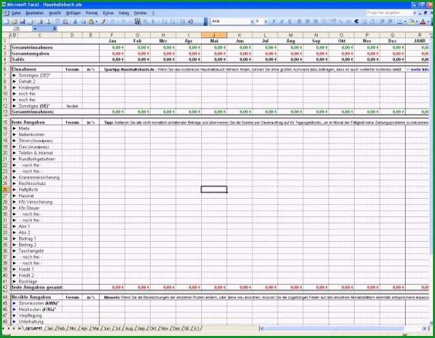
Task: Click the 'Rundfunkgebühren' row label
Action: (37, 159)
